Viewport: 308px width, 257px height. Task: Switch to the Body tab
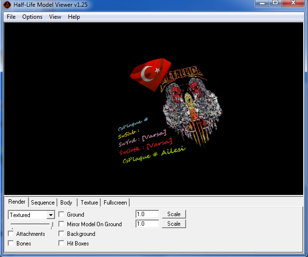coord(66,203)
